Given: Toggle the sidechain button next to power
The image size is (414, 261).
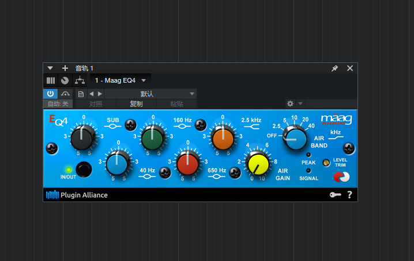Looking at the screenshot, I should pyautogui.click(x=65, y=94).
